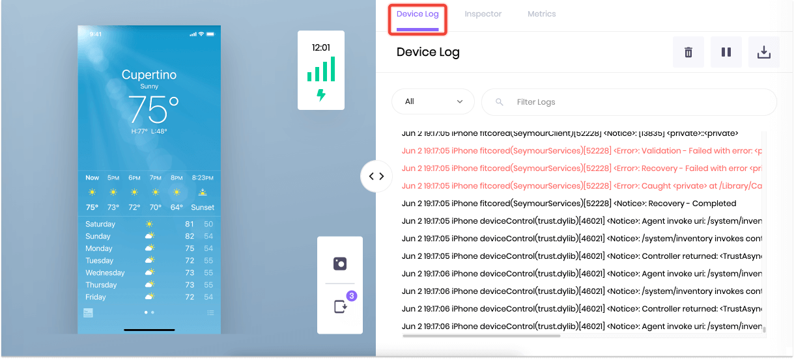Switch to the Inspector tab

point(483,14)
